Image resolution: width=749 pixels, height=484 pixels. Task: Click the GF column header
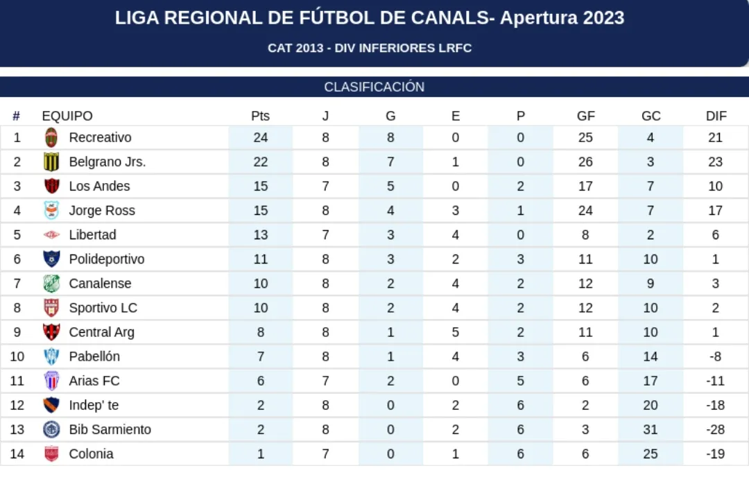click(x=585, y=116)
